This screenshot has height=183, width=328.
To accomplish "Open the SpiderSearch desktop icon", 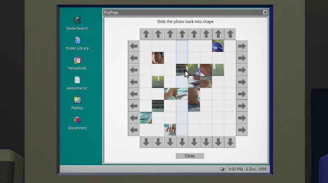I will pyautogui.click(x=77, y=23).
